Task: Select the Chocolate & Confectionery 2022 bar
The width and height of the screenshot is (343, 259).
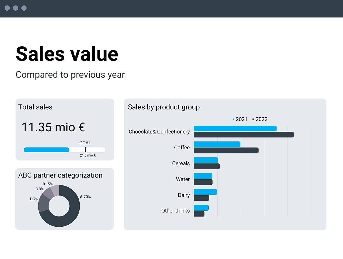Action: coord(244,135)
